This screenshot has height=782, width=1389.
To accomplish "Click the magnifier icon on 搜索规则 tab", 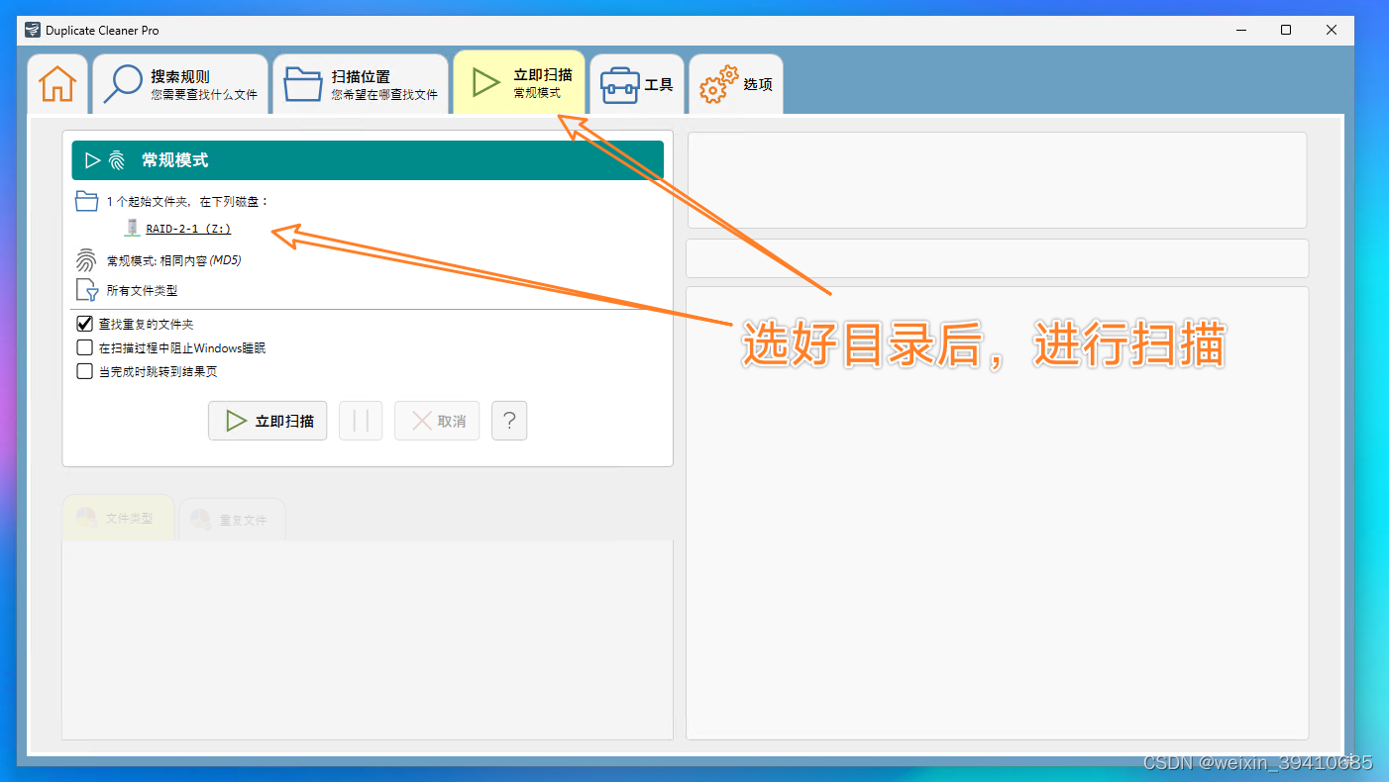I will point(124,84).
